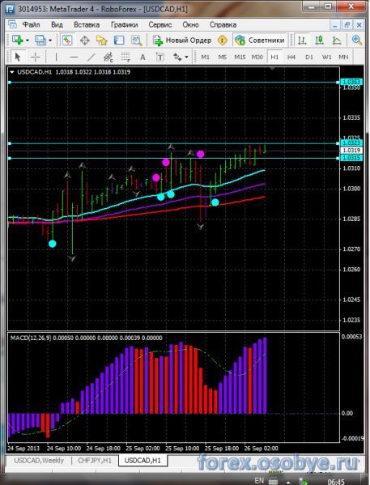Switch chart to candlestick mode

coord(319,40)
